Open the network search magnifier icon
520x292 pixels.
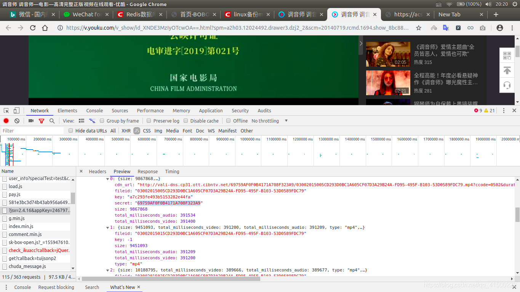pos(52,121)
